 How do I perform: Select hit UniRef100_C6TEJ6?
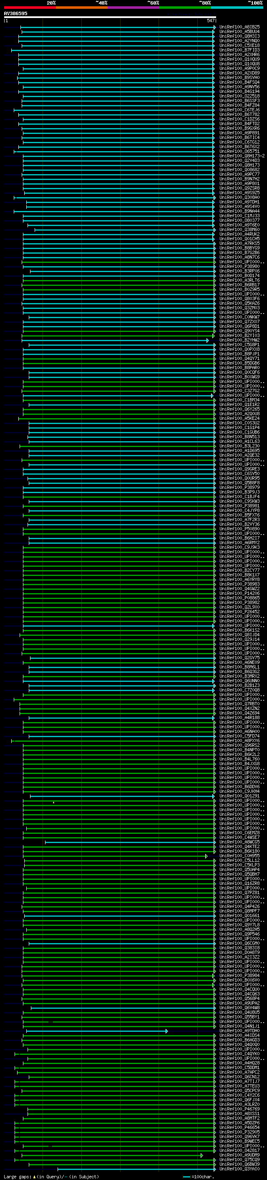tap(239, 110)
